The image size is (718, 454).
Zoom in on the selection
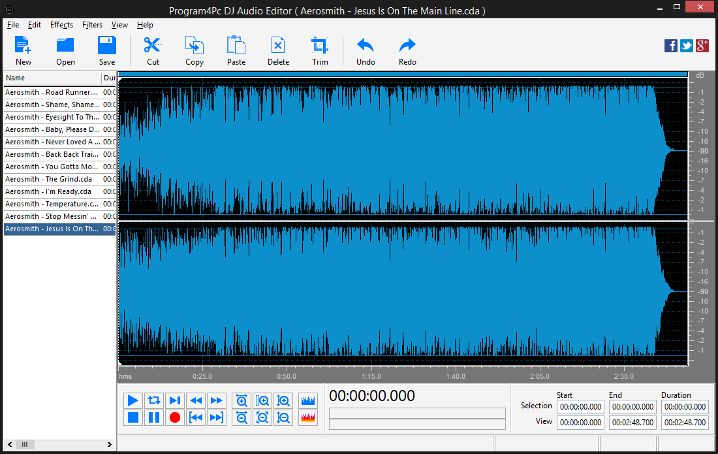tap(262, 400)
